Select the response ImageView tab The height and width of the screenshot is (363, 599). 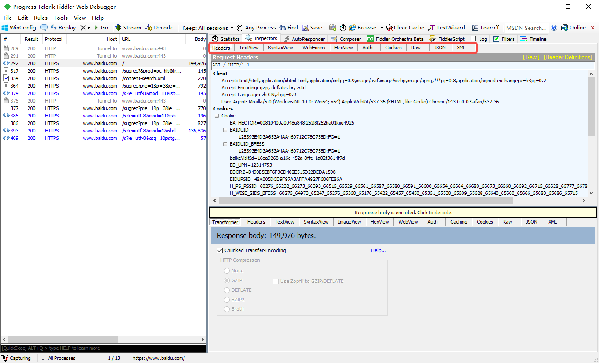(349, 222)
